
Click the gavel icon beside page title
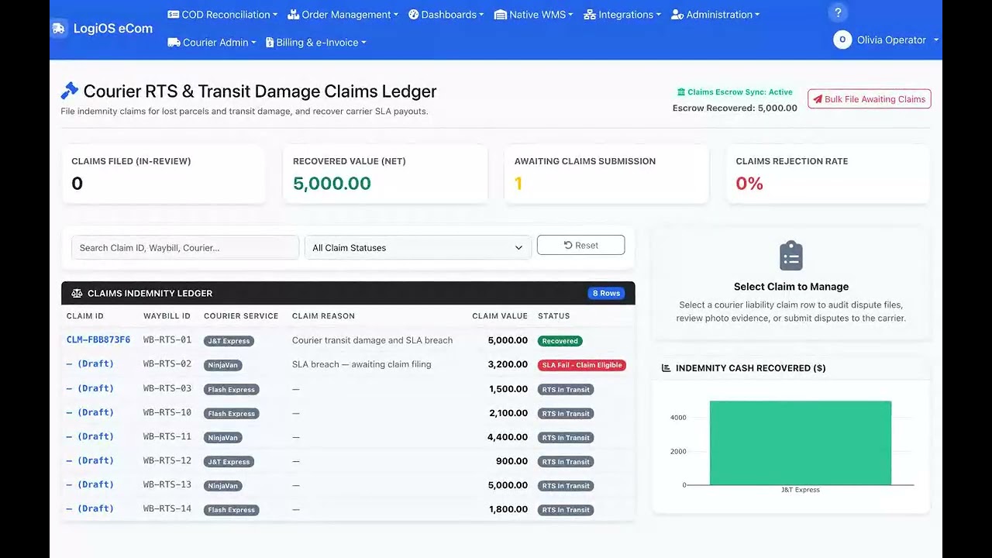tap(70, 91)
